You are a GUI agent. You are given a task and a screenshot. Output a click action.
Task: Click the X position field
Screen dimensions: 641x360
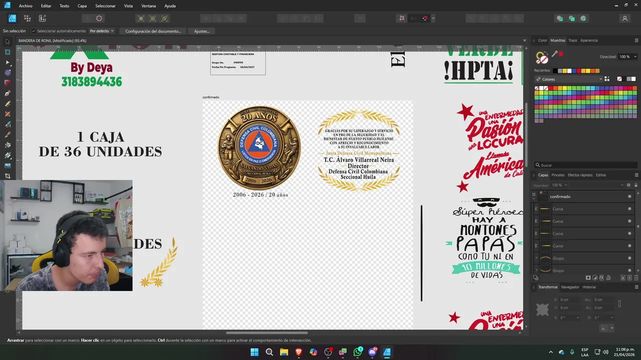tap(570, 299)
